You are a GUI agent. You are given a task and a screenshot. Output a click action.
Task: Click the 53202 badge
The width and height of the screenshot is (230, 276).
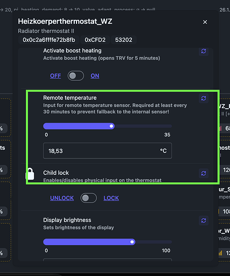124,40
